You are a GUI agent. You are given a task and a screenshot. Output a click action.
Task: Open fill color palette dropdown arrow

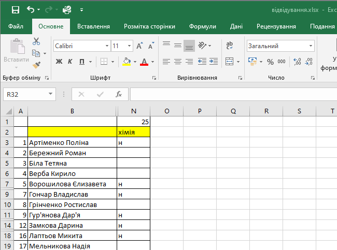coord(135,62)
